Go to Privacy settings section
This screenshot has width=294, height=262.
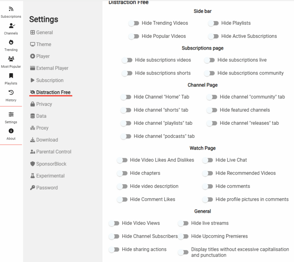click(x=44, y=104)
